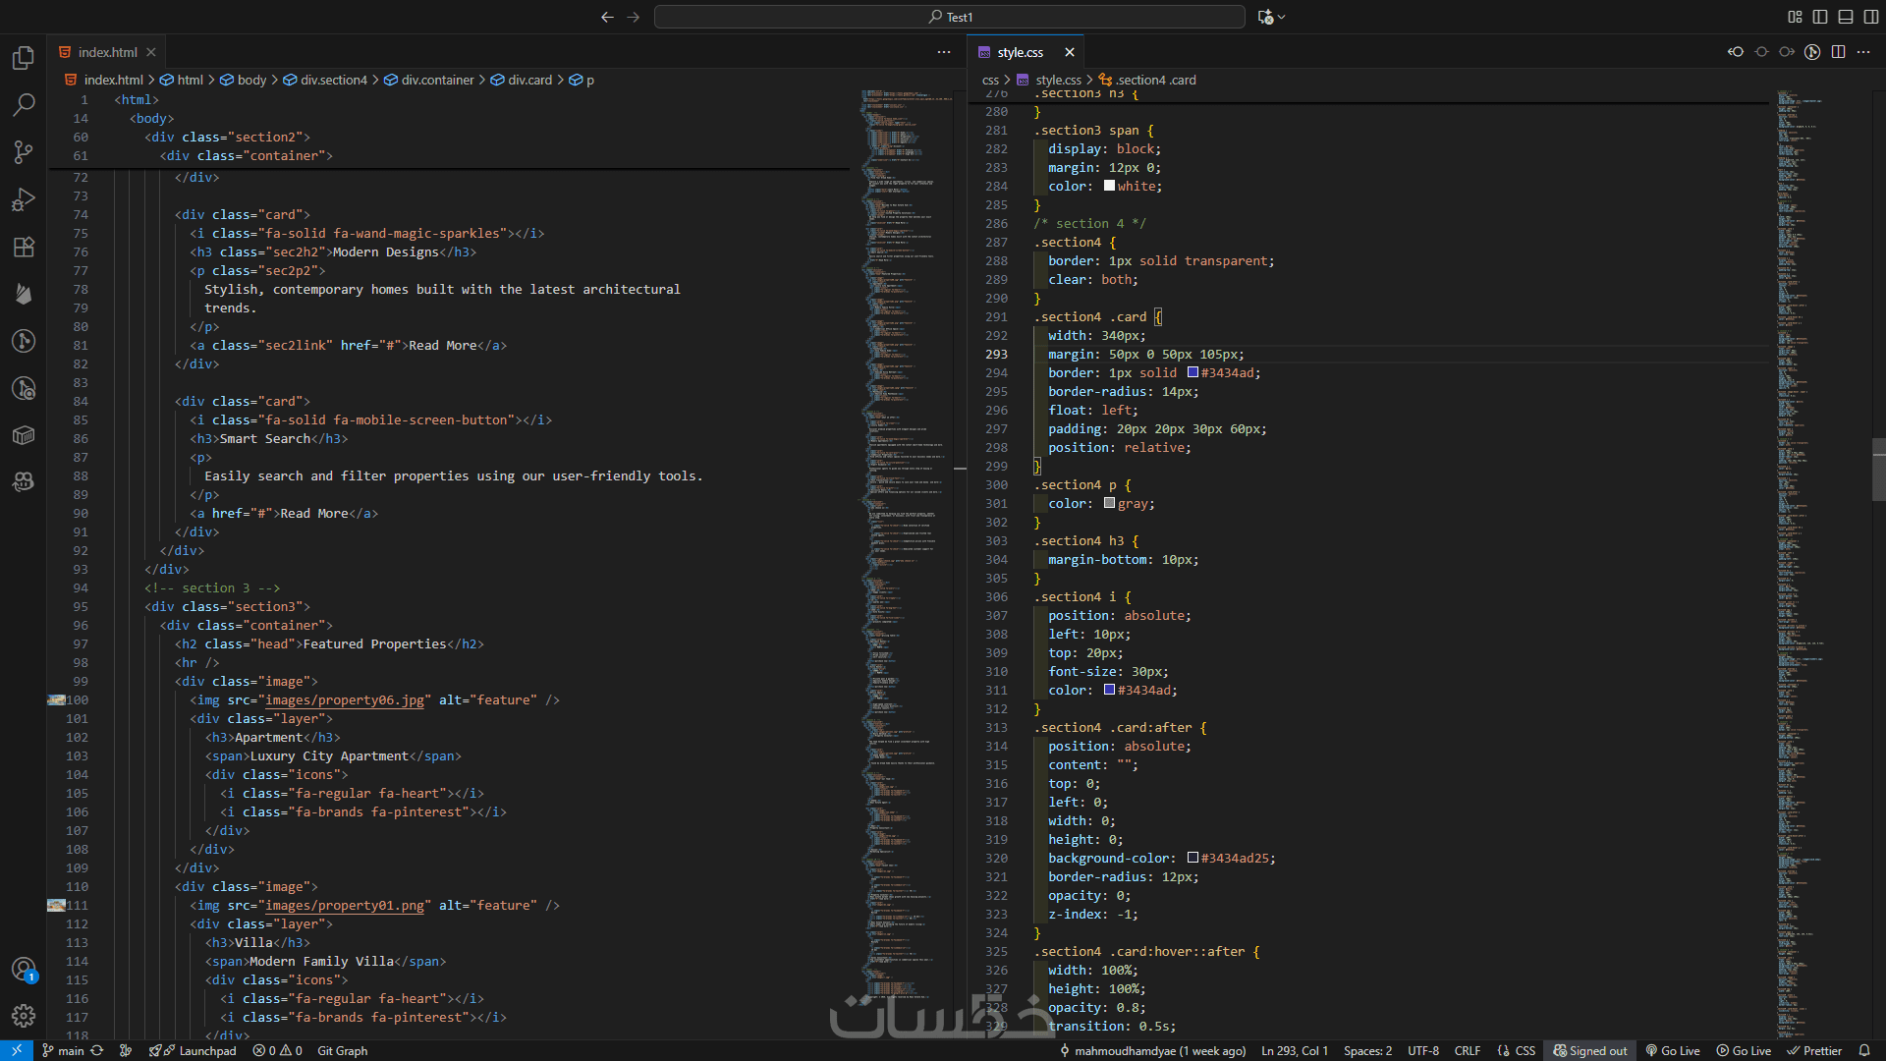Open the Source Control view
Image resolution: width=1886 pixels, height=1061 pixels.
24,152
